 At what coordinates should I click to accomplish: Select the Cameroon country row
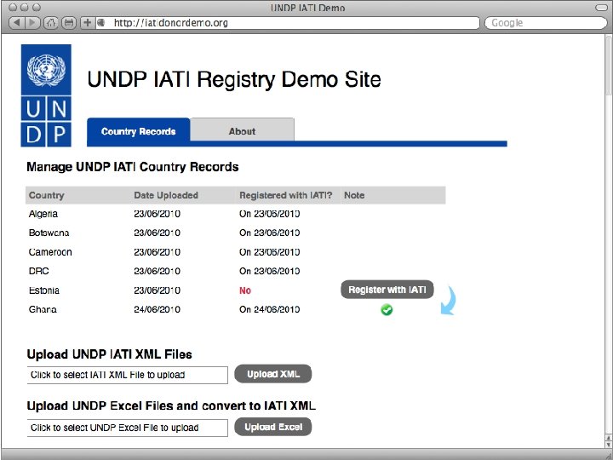tap(235, 252)
